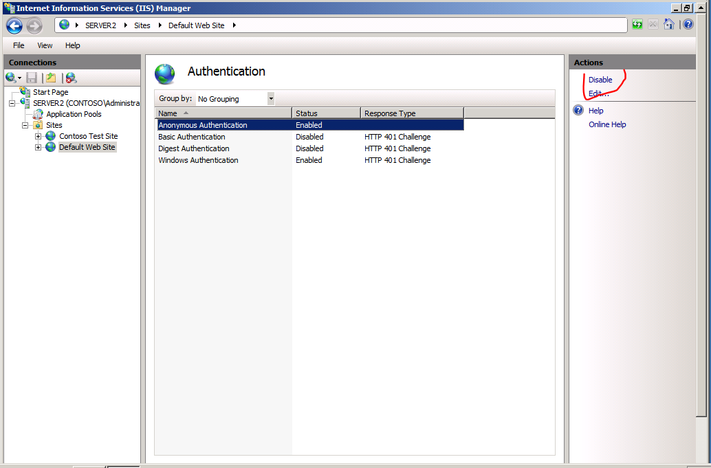Select Windows Authentication row
Image resolution: width=711 pixels, height=468 pixels.
pos(310,160)
